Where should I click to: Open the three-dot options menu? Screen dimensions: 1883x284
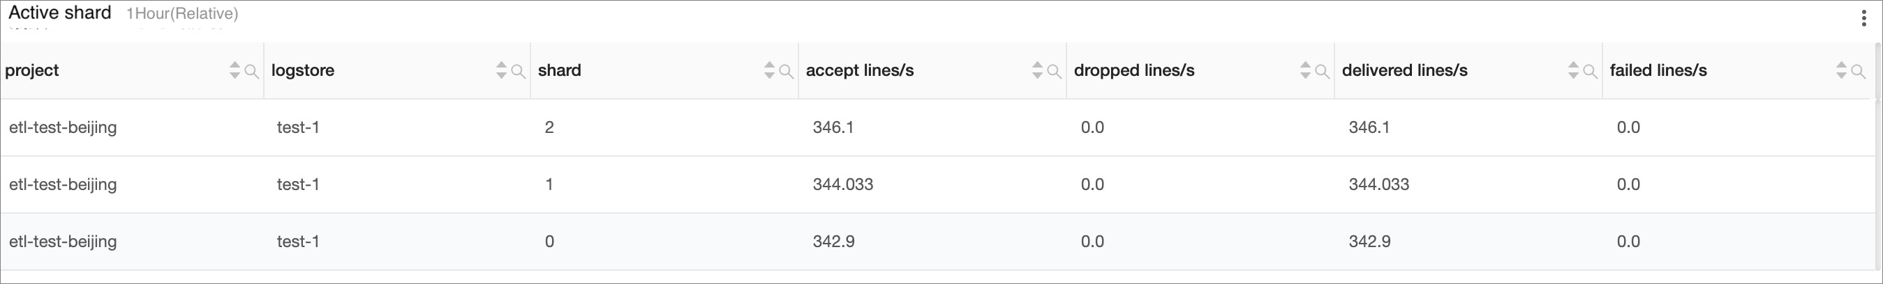coord(1863,18)
